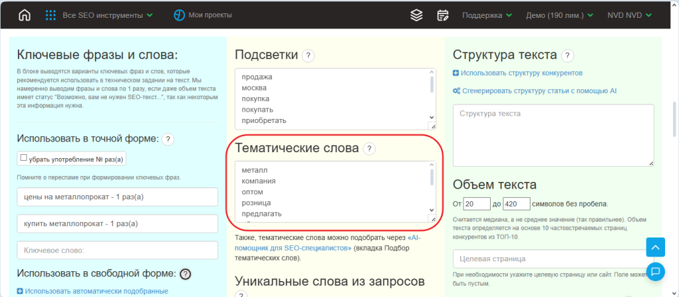Click the home icon in the top bar
Image resolution: width=679 pixels, height=297 pixels.
coord(25,15)
